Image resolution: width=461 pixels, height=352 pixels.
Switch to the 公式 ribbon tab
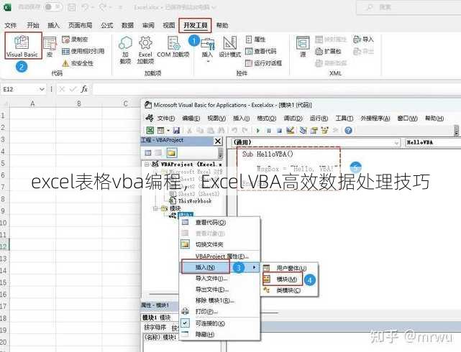[106, 25]
